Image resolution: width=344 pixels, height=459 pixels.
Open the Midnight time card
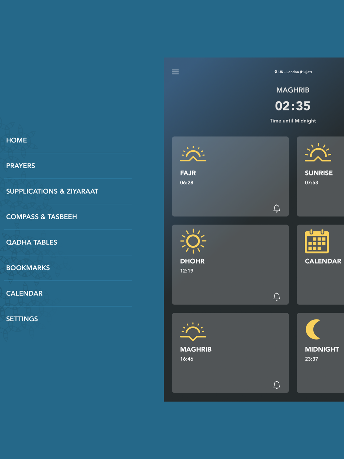320,353
